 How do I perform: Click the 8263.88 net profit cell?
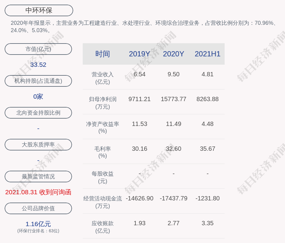coord(207,99)
